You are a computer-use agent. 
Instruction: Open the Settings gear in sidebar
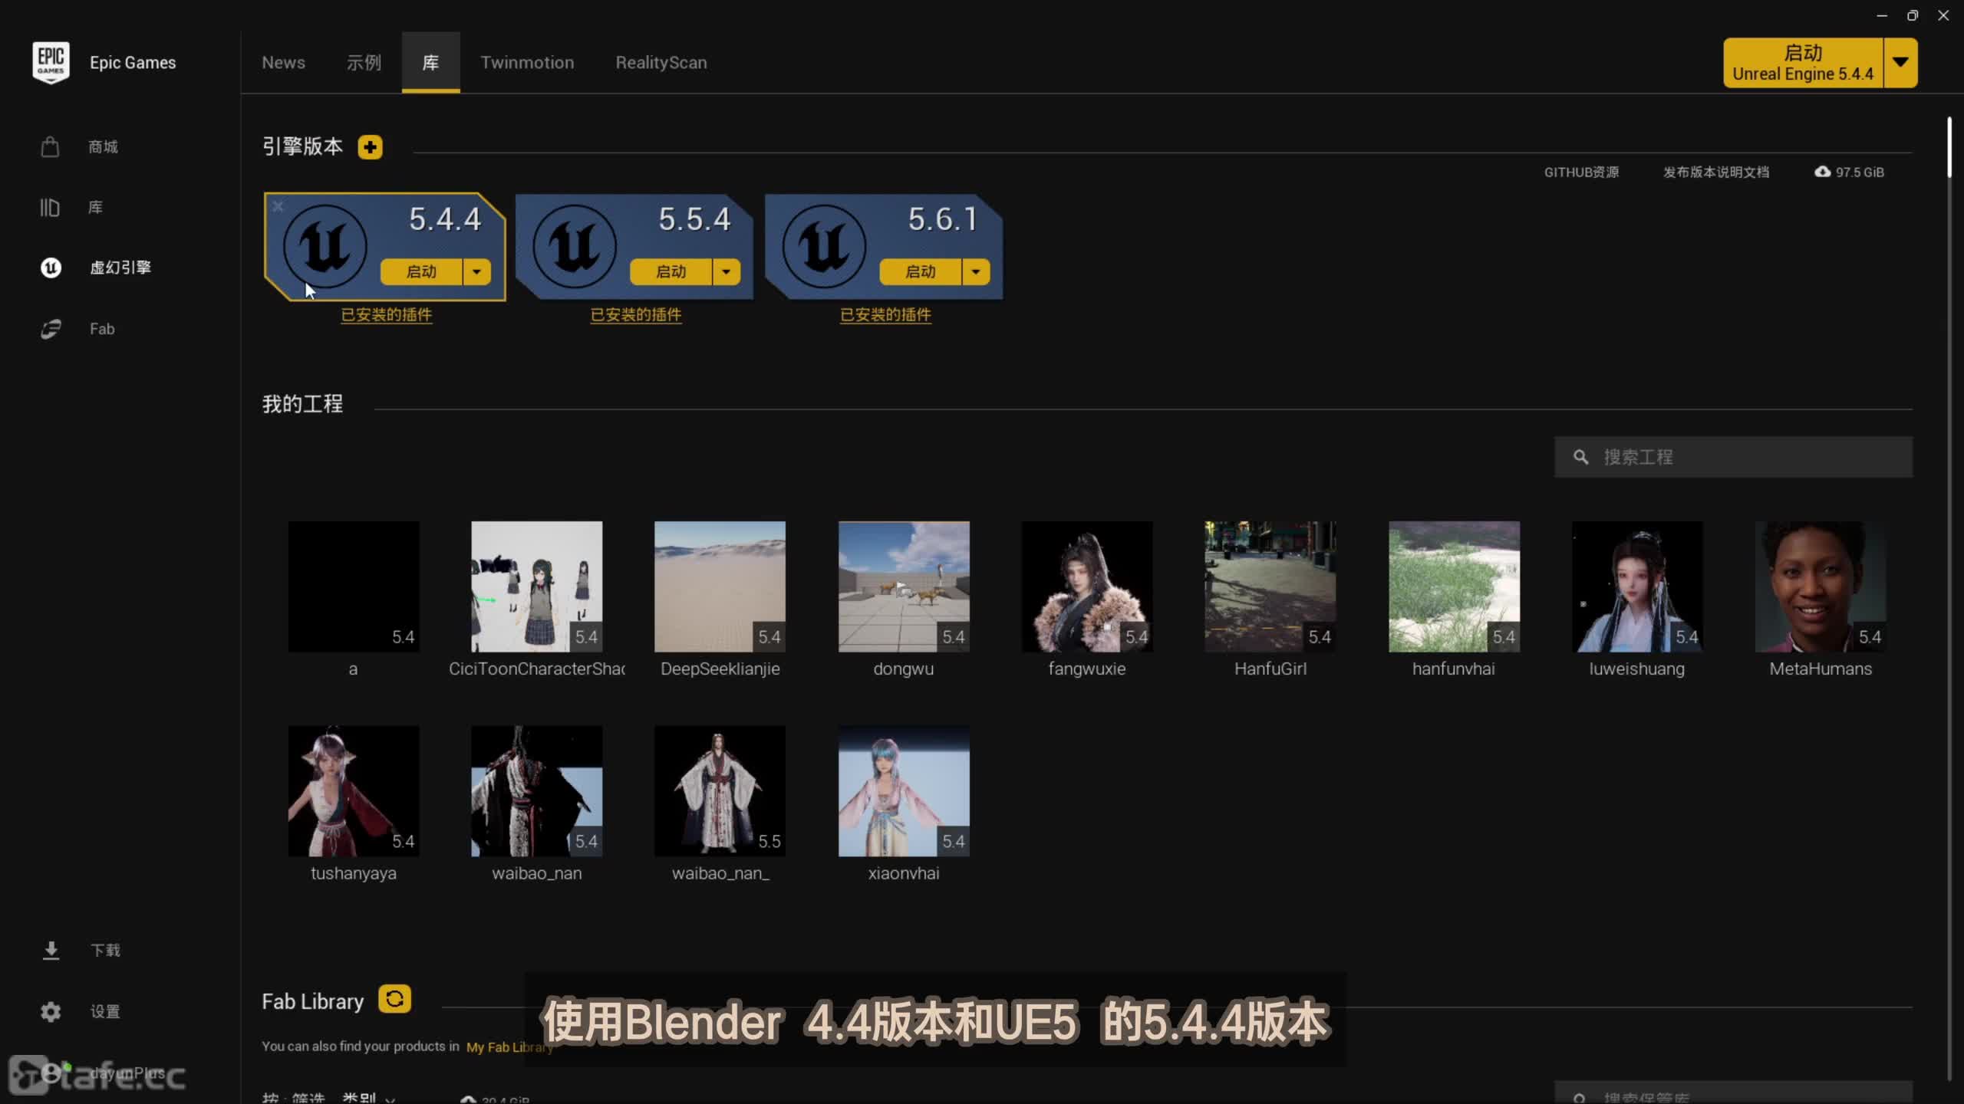51,1011
